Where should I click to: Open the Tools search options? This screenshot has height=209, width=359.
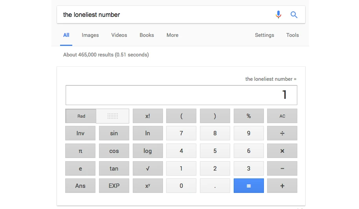(292, 35)
